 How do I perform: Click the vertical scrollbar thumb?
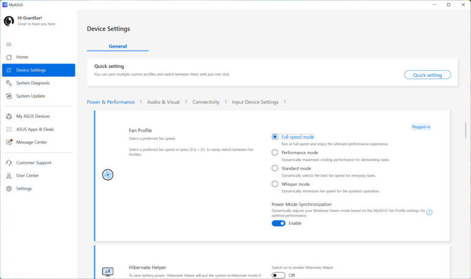[x=465, y=130]
